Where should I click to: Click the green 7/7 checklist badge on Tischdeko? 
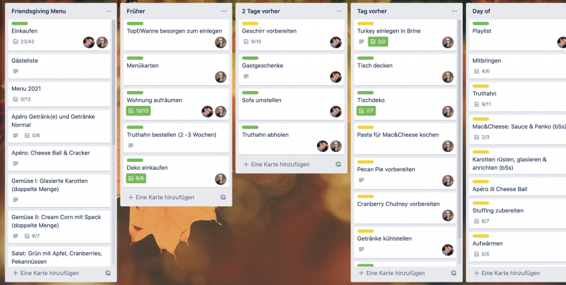click(x=366, y=111)
